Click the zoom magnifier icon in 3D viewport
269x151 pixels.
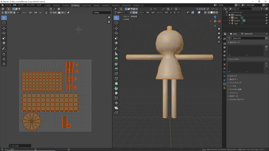pyautogui.click(x=219, y=29)
